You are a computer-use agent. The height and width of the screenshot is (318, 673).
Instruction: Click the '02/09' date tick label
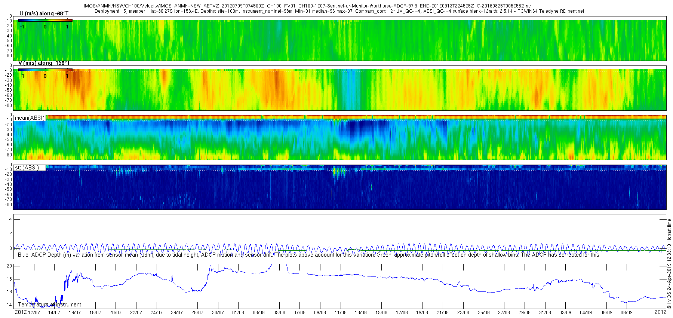pos(565,313)
